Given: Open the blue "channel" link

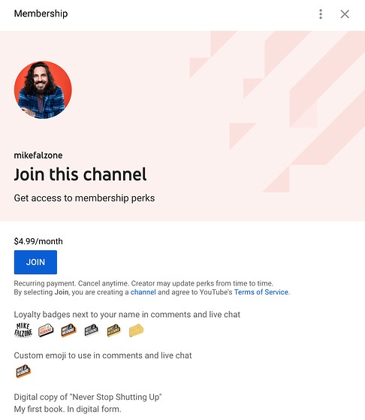Looking at the screenshot, I should point(143,292).
